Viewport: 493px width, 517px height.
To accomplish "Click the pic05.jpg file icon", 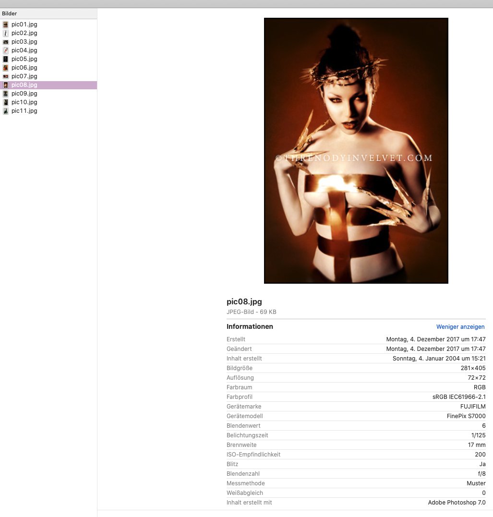I will (x=6, y=59).
